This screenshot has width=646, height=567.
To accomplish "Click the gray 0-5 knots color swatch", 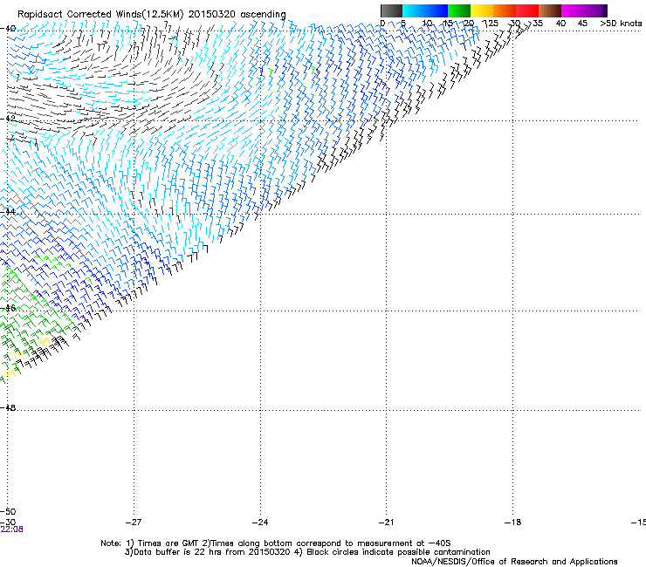I will [x=391, y=10].
